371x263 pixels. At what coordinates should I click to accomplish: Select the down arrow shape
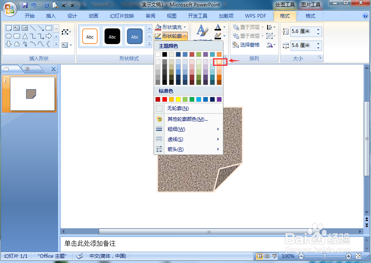coord(8,44)
